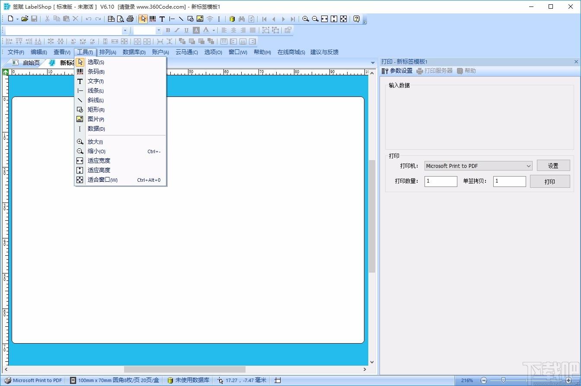Click 打印服务器 in the print panel
Viewport: 581px width, 386px height.
434,71
